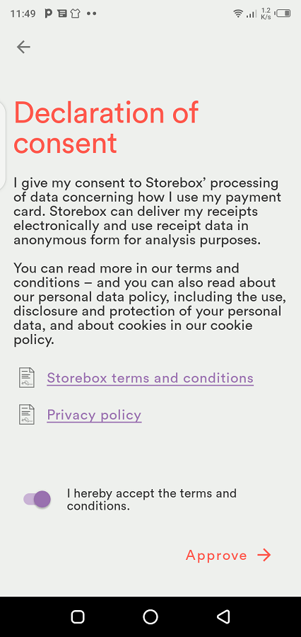Tap the 11:49 clock in status bar

[23, 13]
